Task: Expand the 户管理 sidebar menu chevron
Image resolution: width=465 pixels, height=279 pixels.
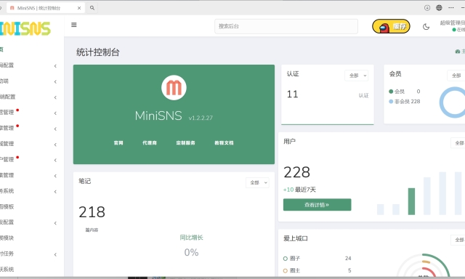Action: click(x=55, y=160)
